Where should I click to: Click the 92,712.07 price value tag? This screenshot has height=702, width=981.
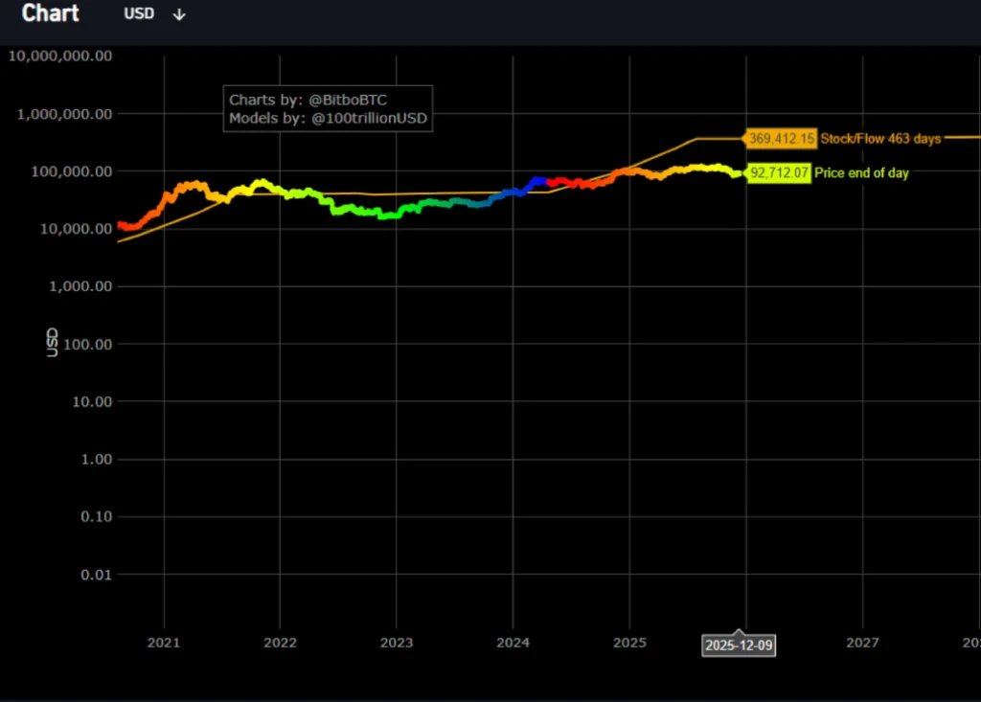tap(778, 173)
